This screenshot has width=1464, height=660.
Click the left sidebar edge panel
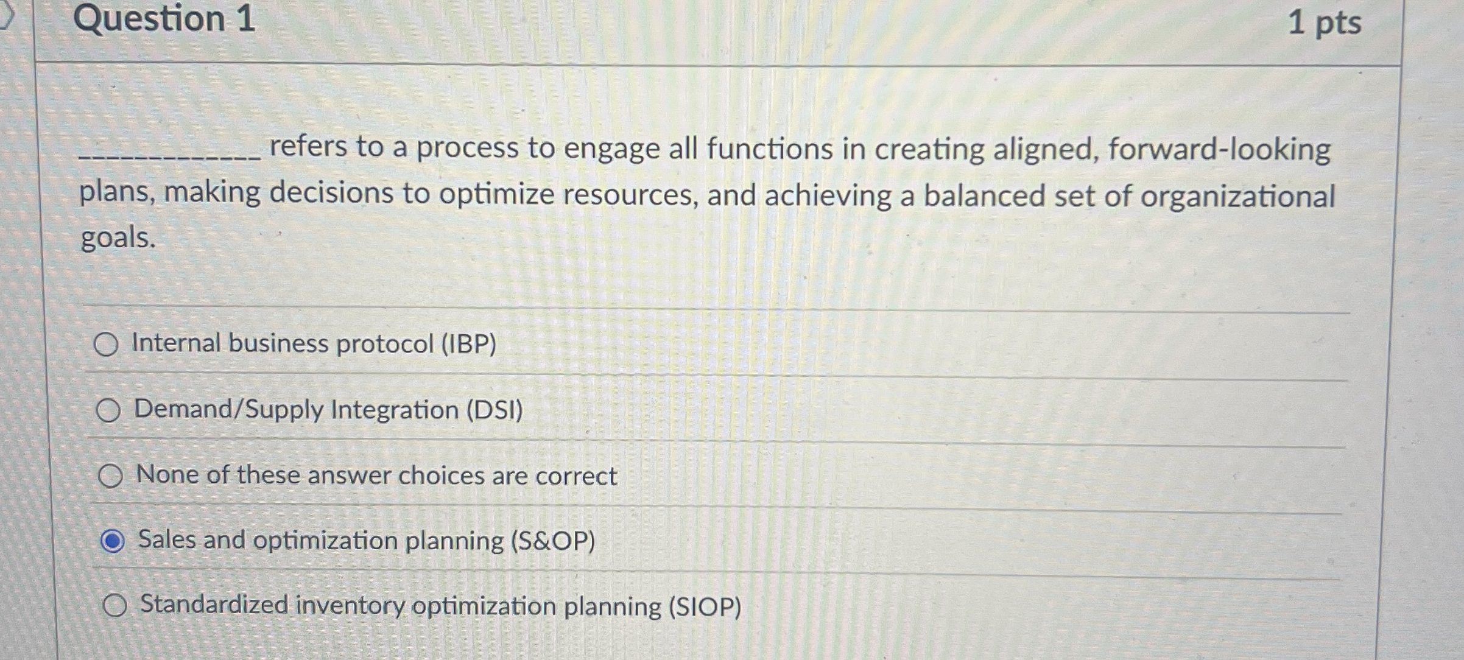(x=18, y=329)
